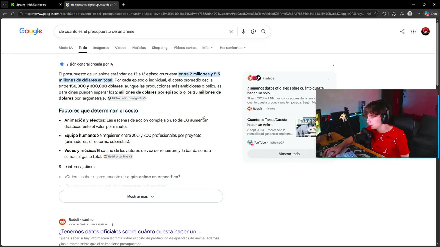Image resolution: width=440 pixels, height=247 pixels.
Task: Open the zoom control in the address bar
Action: (x=369, y=14)
